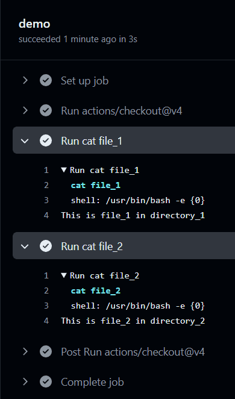Expand the Set up job step
Viewport: 235px width, 399px height.
coord(25,81)
